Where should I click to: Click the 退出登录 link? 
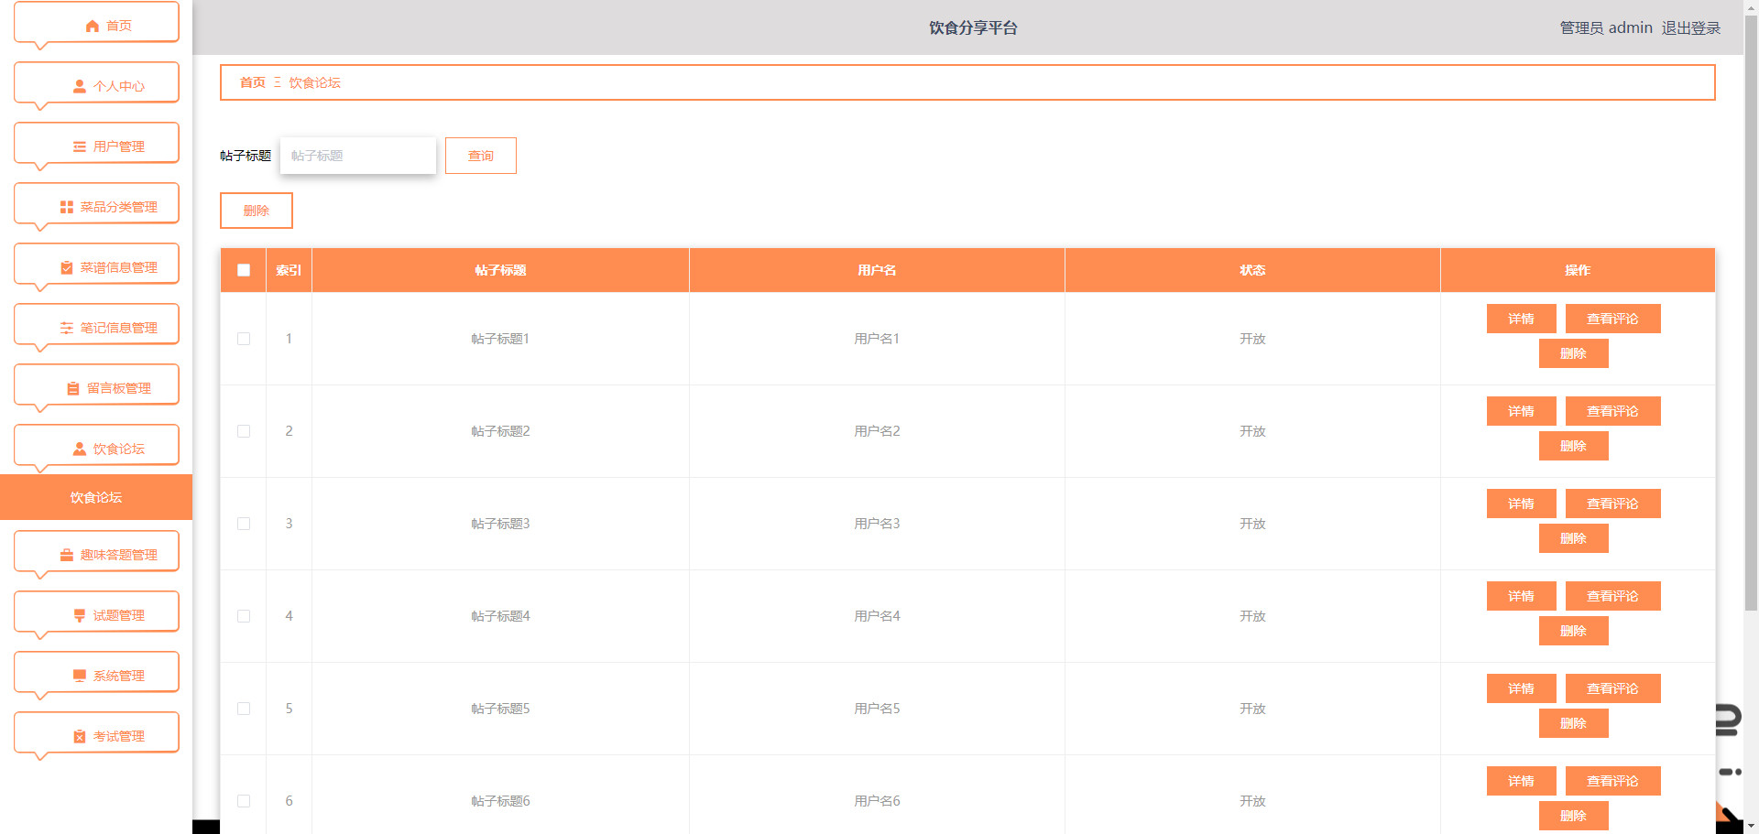click(1691, 27)
